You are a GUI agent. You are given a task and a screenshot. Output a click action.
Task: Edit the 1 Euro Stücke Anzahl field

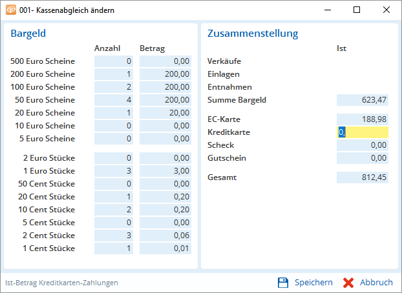[114, 171]
